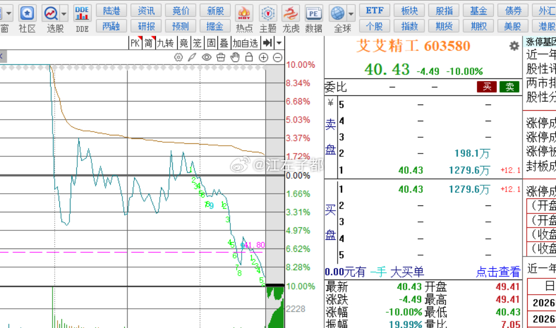The width and height of the screenshot is (556, 328).
Task: Click the 陆港 button
Action: coord(111,11)
